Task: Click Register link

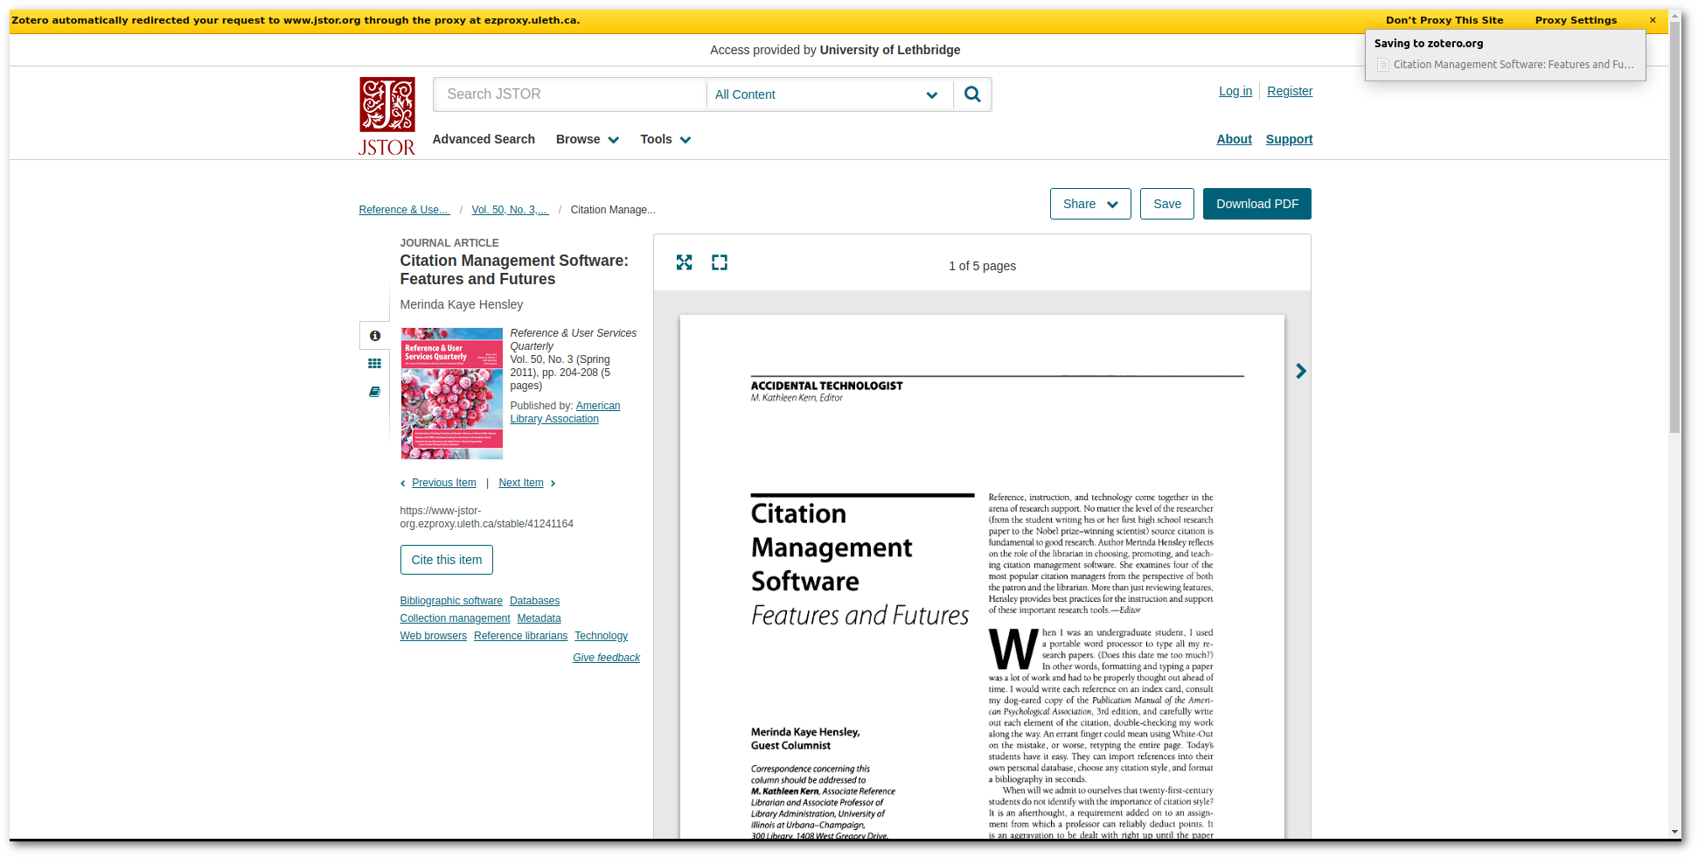Action: (1290, 91)
